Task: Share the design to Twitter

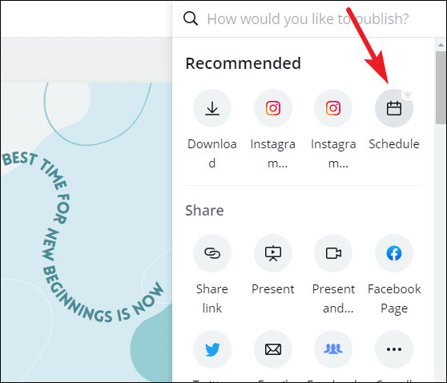Action: (212, 349)
